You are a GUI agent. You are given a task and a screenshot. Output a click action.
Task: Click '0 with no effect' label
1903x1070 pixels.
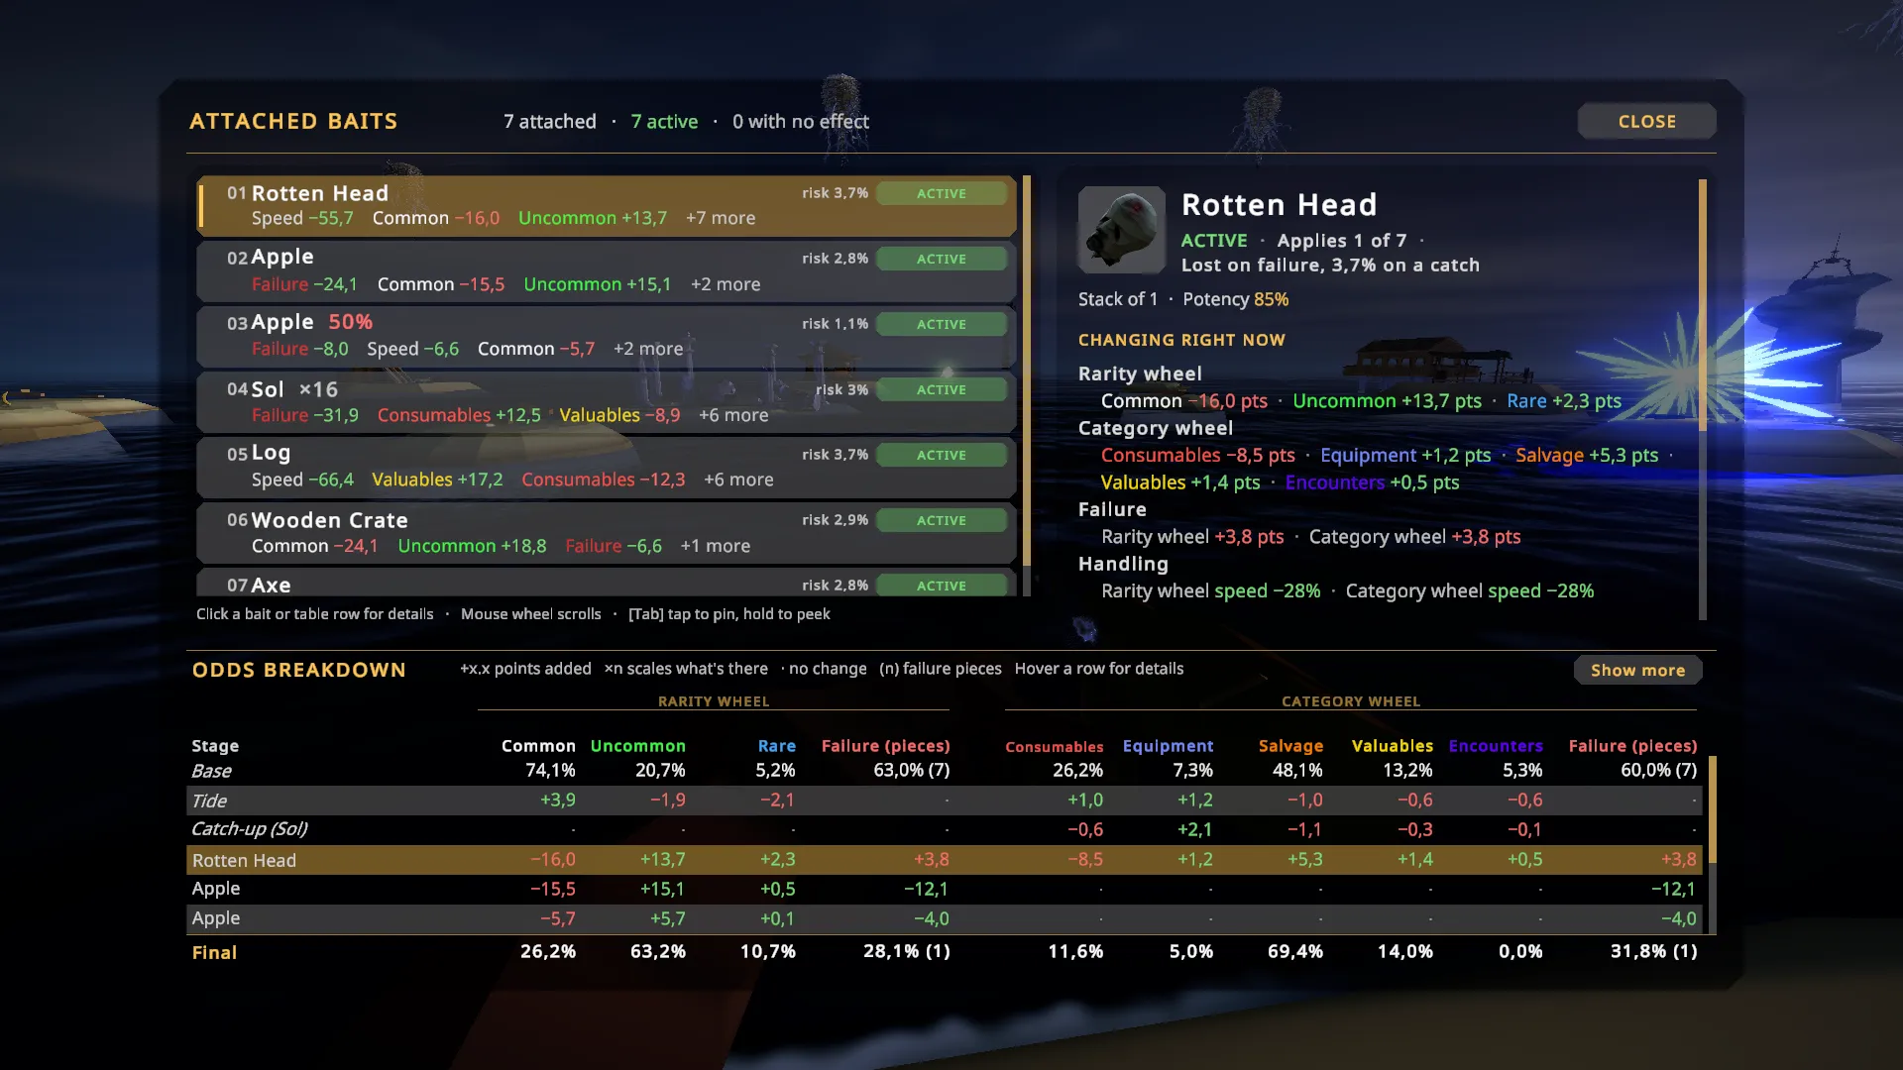800,122
